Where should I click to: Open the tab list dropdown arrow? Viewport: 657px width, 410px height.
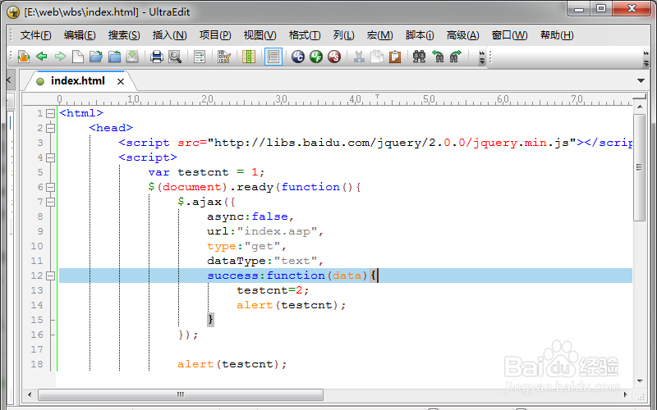coord(641,80)
